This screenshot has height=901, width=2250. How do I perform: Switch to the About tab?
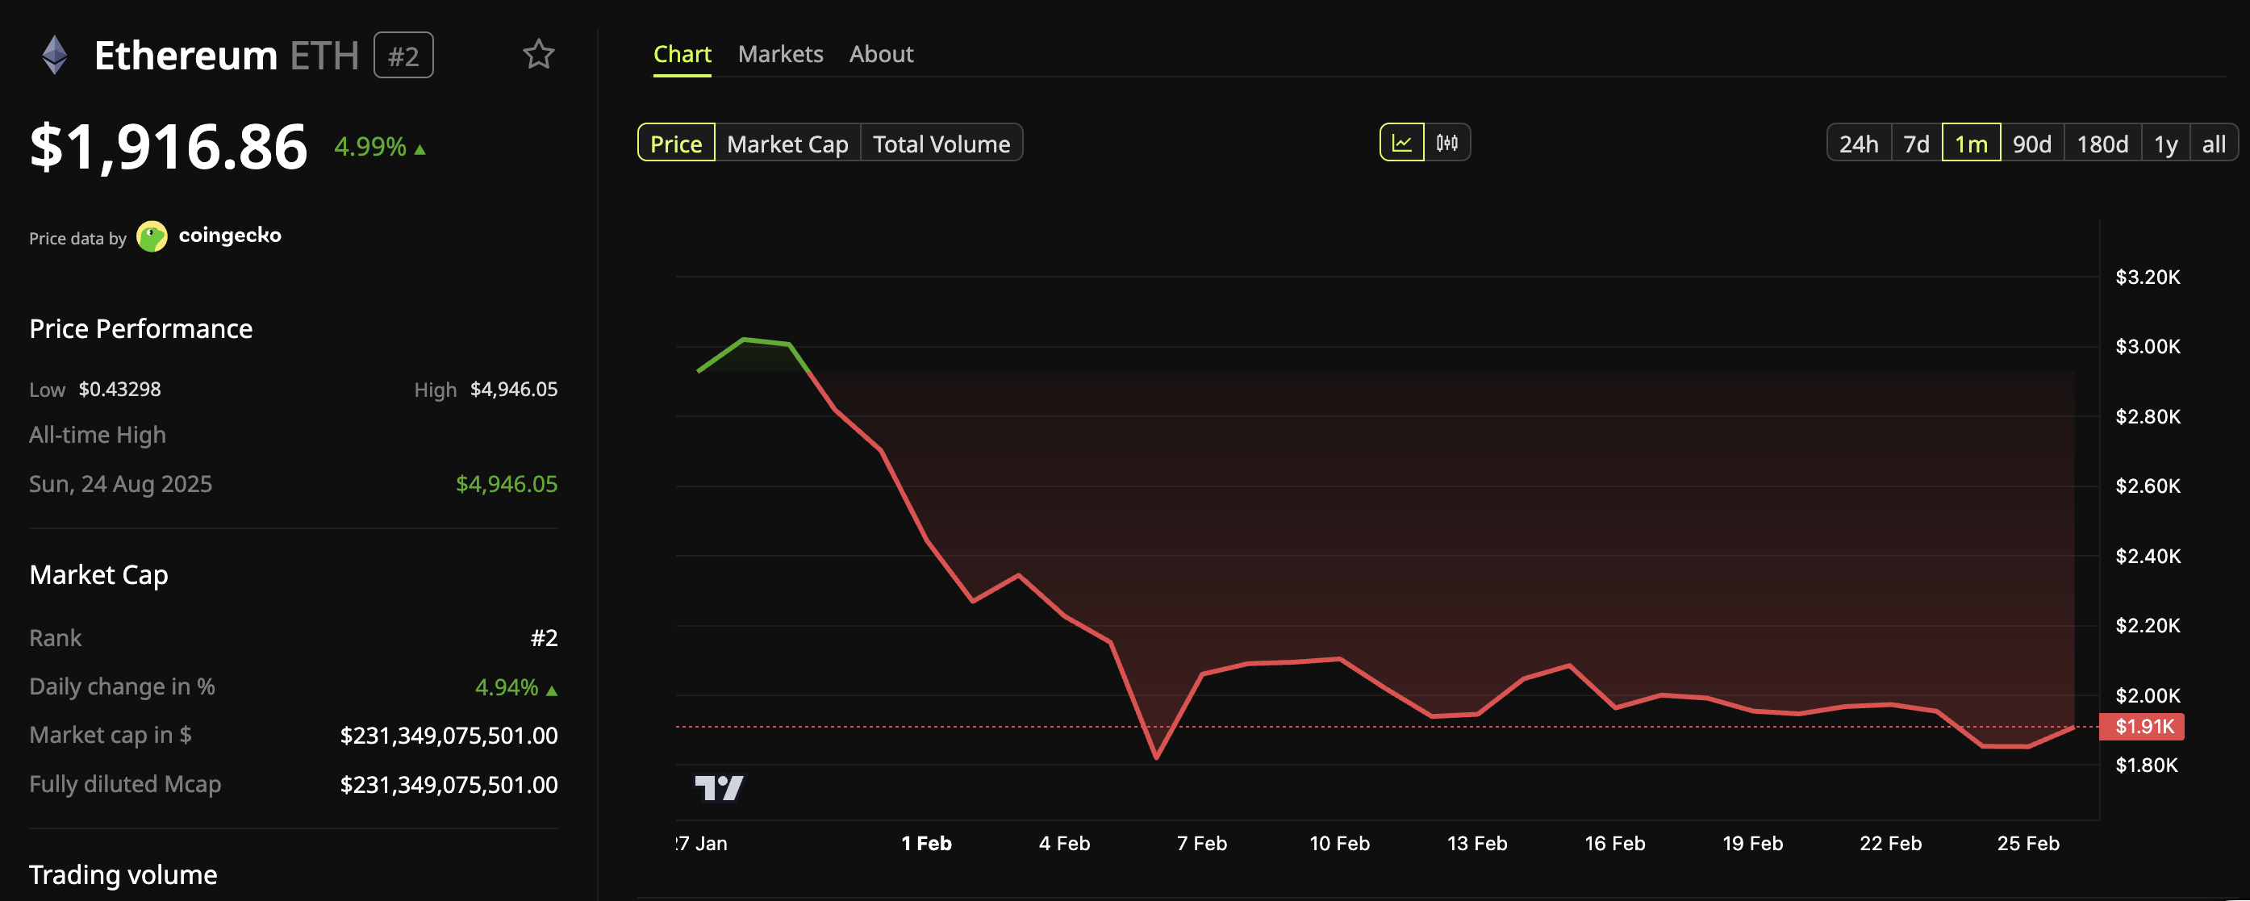pos(880,53)
